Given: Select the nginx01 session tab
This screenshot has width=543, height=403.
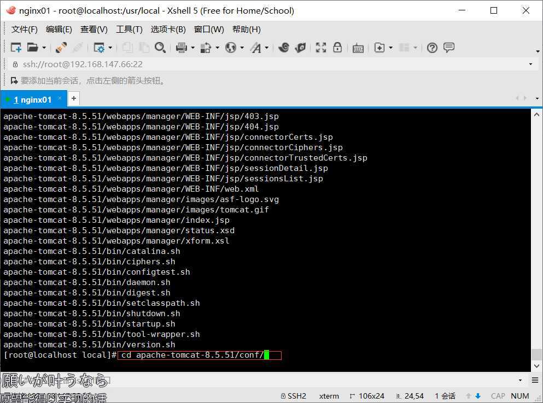Looking at the screenshot, I should point(33,99).
